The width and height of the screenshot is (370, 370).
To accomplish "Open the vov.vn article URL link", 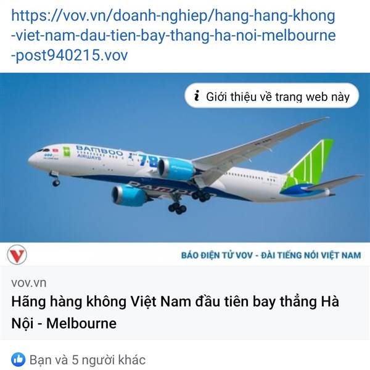I will click(x=173, y=35).
